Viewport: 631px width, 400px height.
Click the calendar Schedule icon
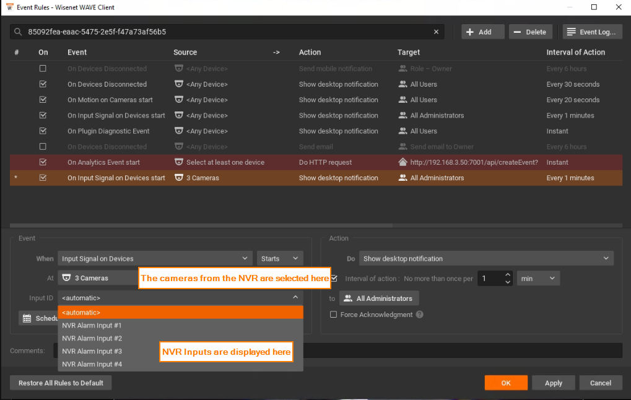pos(27,318)
